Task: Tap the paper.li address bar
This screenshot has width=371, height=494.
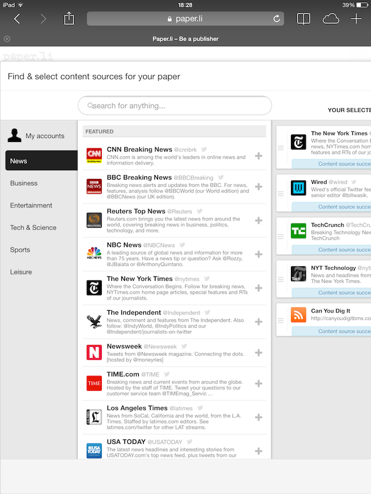Action: [x=185, y=19]
